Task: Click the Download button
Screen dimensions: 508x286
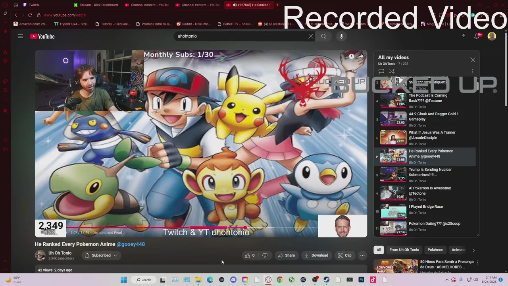Action: pyautogui.click(x=316, y=255)
